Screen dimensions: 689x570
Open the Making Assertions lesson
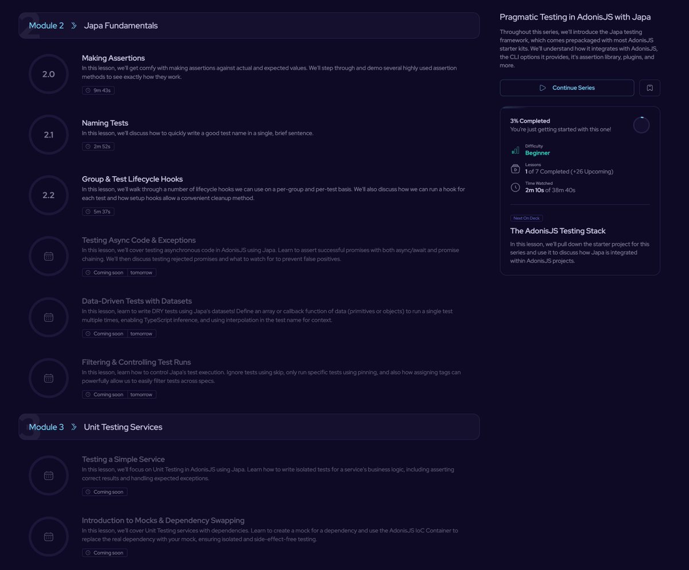tap(113, 58)
